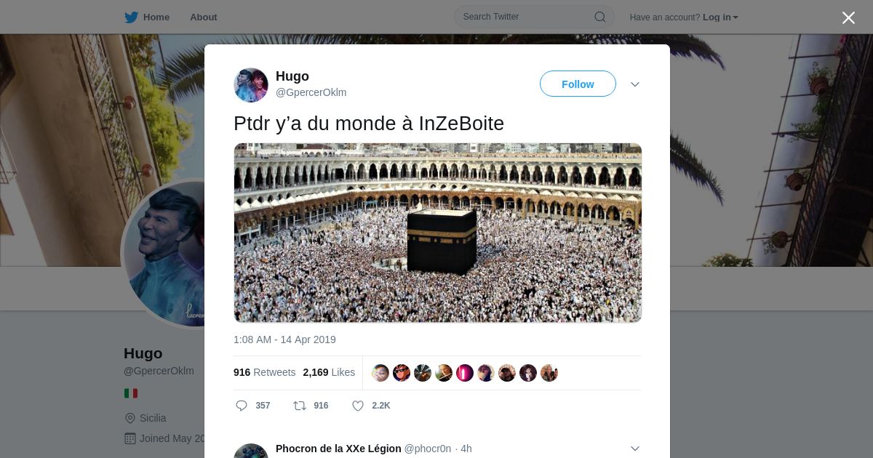This screenshot has height=458, width=873.
Task: Retweet using the arrows icon
Action: (299, 406)
